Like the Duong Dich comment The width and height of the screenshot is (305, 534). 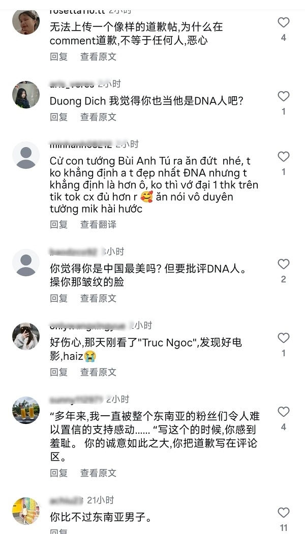coord(283,96)
